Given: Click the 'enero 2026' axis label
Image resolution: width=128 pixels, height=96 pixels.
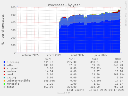Looking at the screenshot, I should pos(54,55).
